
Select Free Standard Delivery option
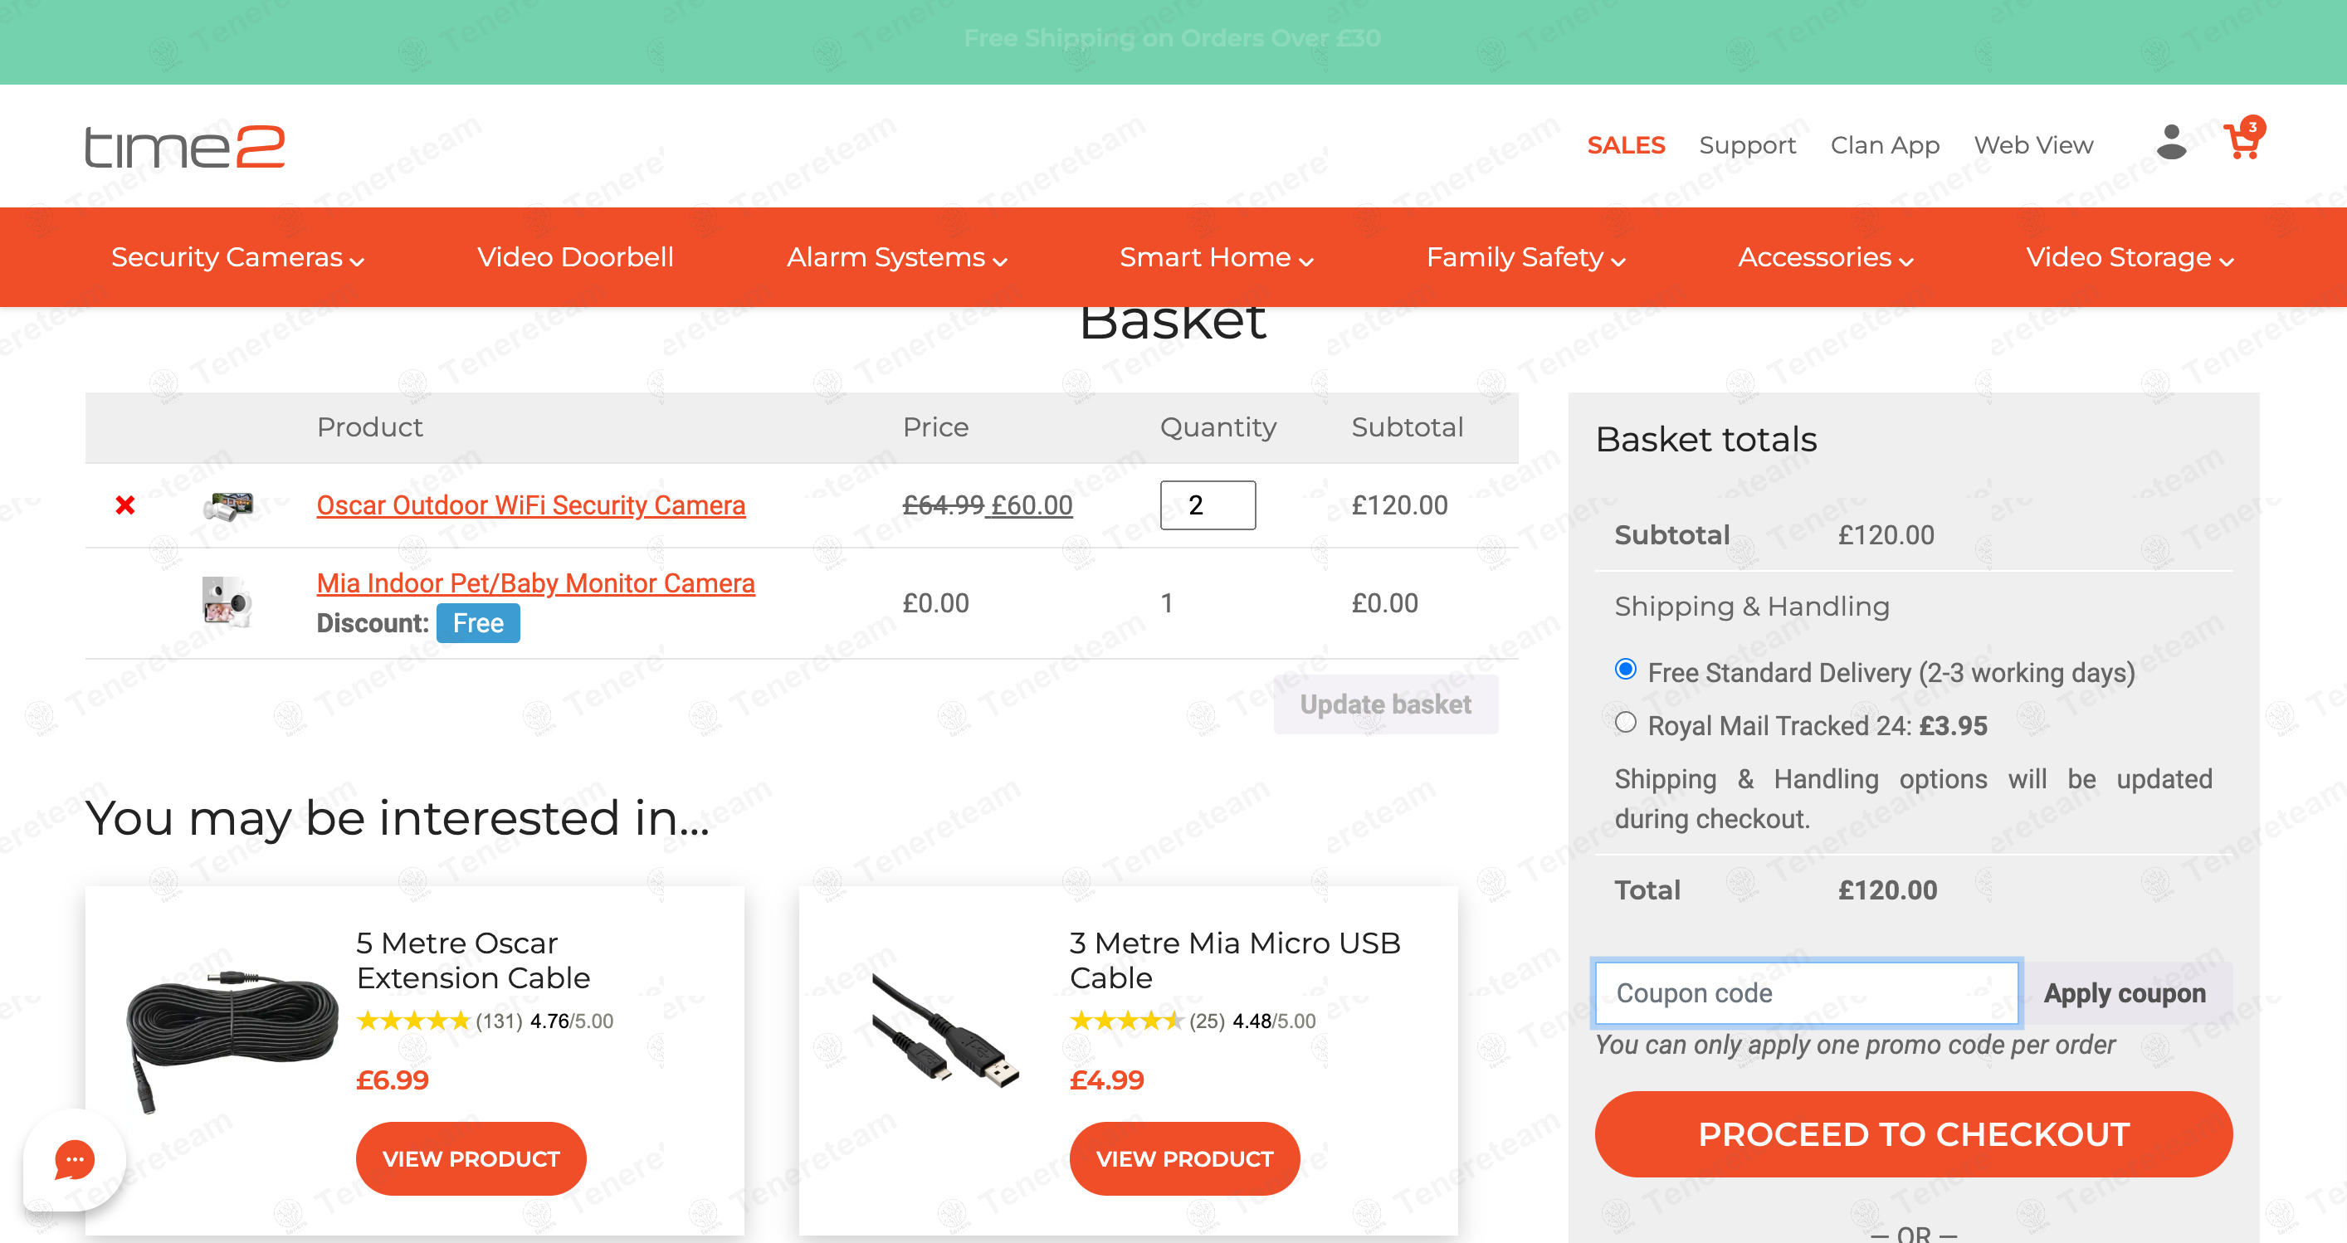[1624, 670]
